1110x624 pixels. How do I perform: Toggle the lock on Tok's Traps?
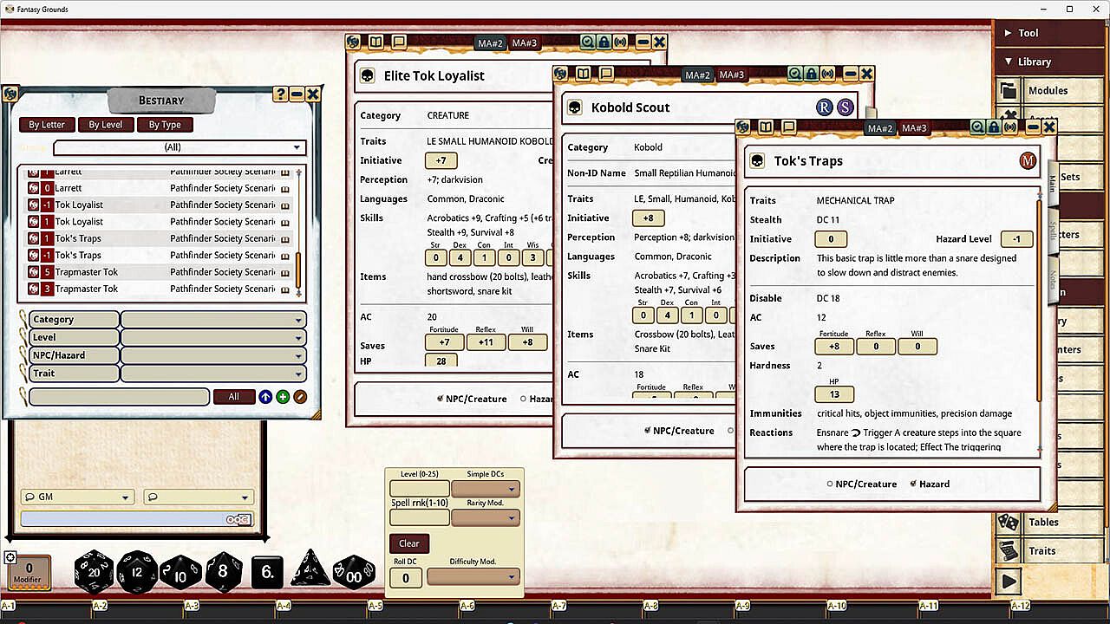point(994,127)
